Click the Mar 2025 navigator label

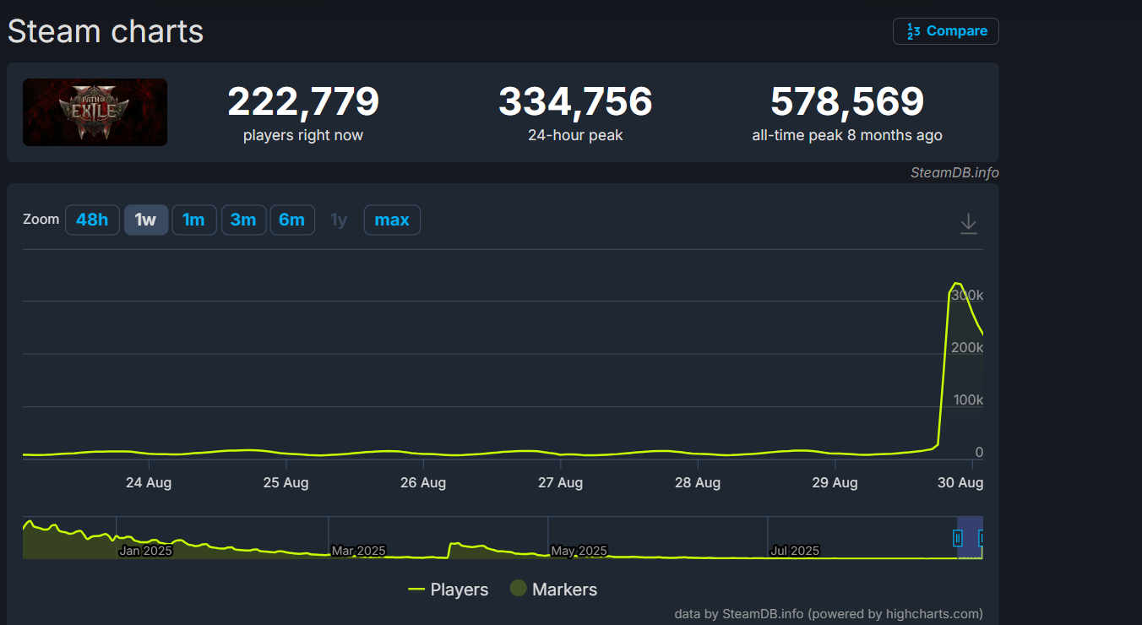coord(358,551)
